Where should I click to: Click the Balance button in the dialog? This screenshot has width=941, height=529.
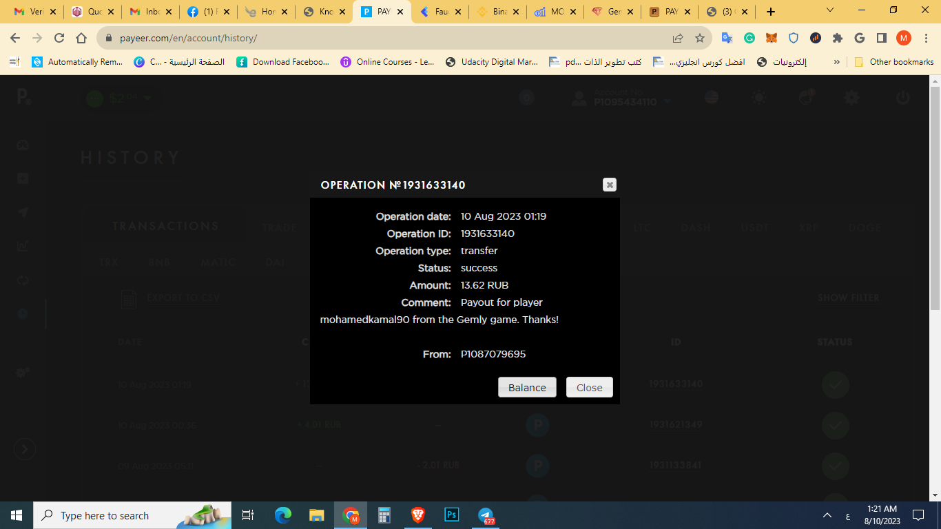click(527, 387)
